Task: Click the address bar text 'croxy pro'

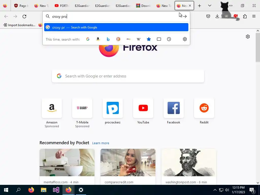Action: 59,17
